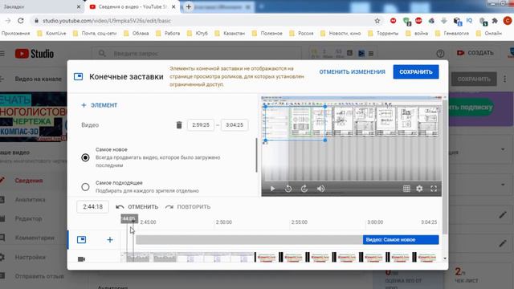Switch the preview to fullscreen
The width and height of the screenshot is (514, 289).
coord(434,189)
